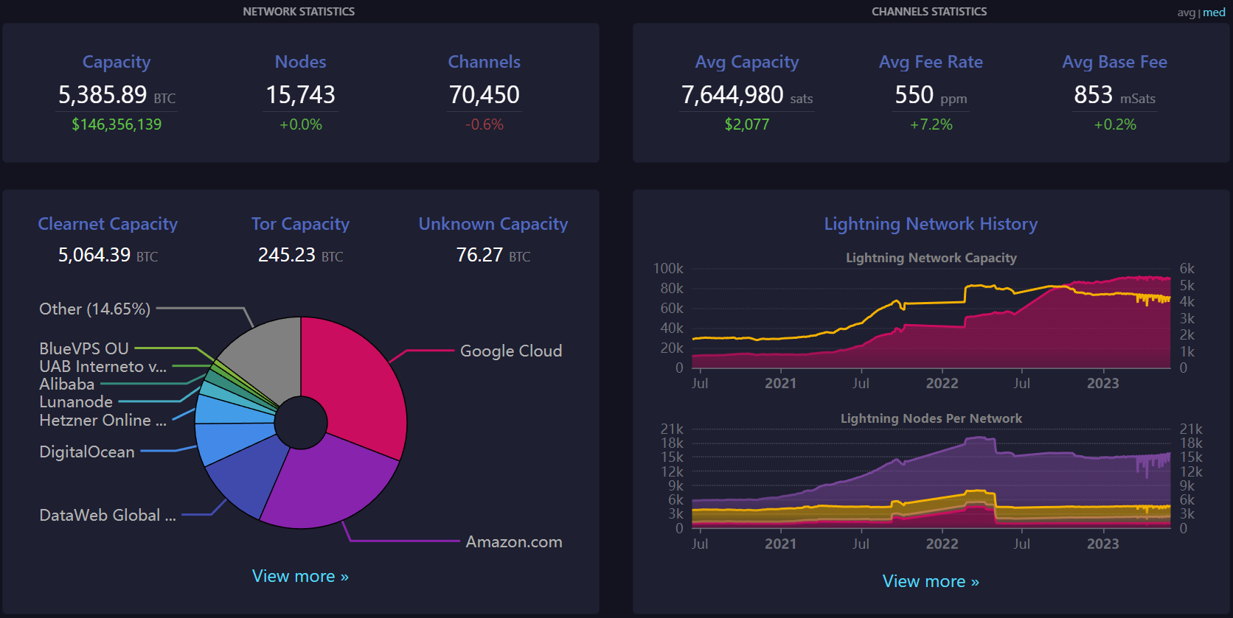Open View more under Lightning Network History
Viewport: 1233px width, 618px height.
tap(931, 581)
